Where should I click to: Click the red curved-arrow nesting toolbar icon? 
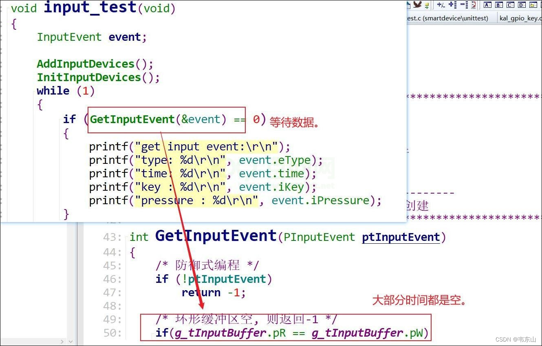click(474, 5)
